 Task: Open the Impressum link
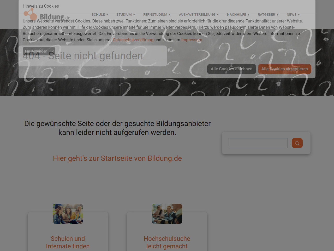(192, 40)
